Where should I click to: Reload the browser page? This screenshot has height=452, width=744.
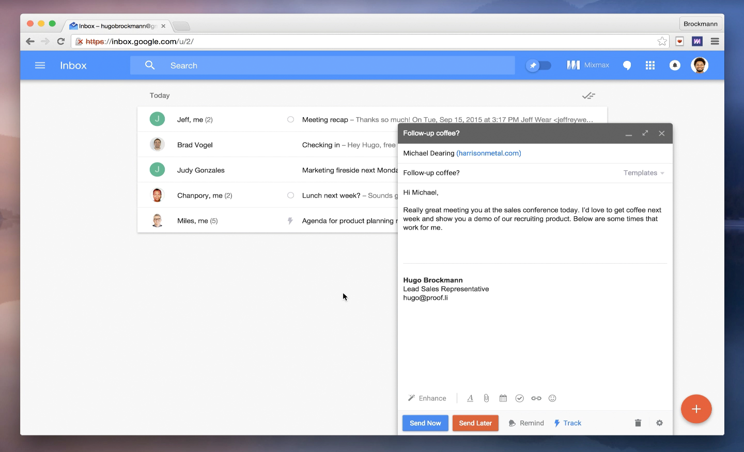[x=60, y=41]
